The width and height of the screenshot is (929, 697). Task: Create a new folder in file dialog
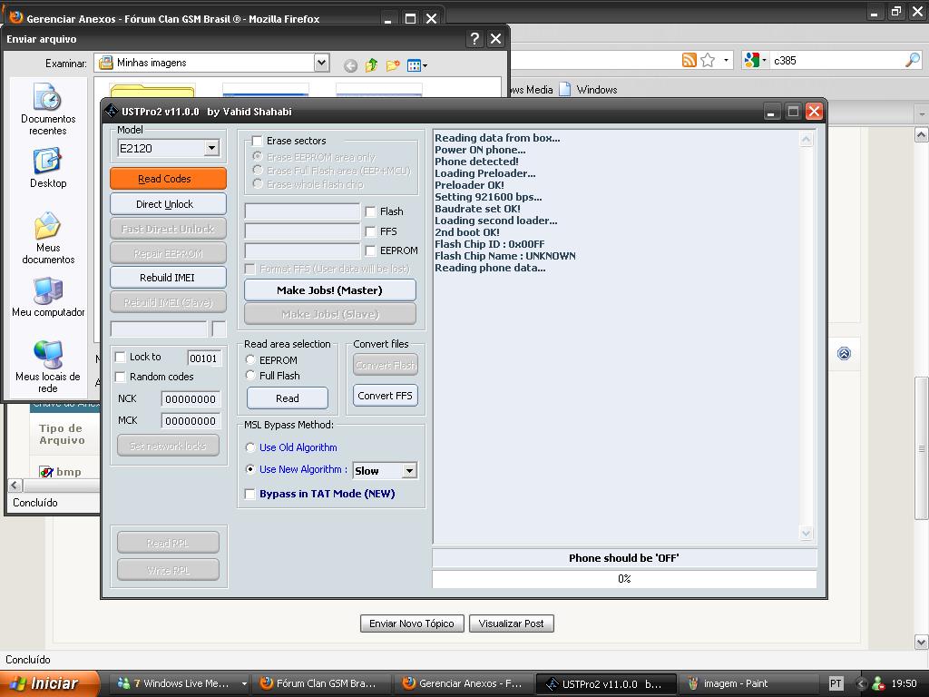coord(392,64)
